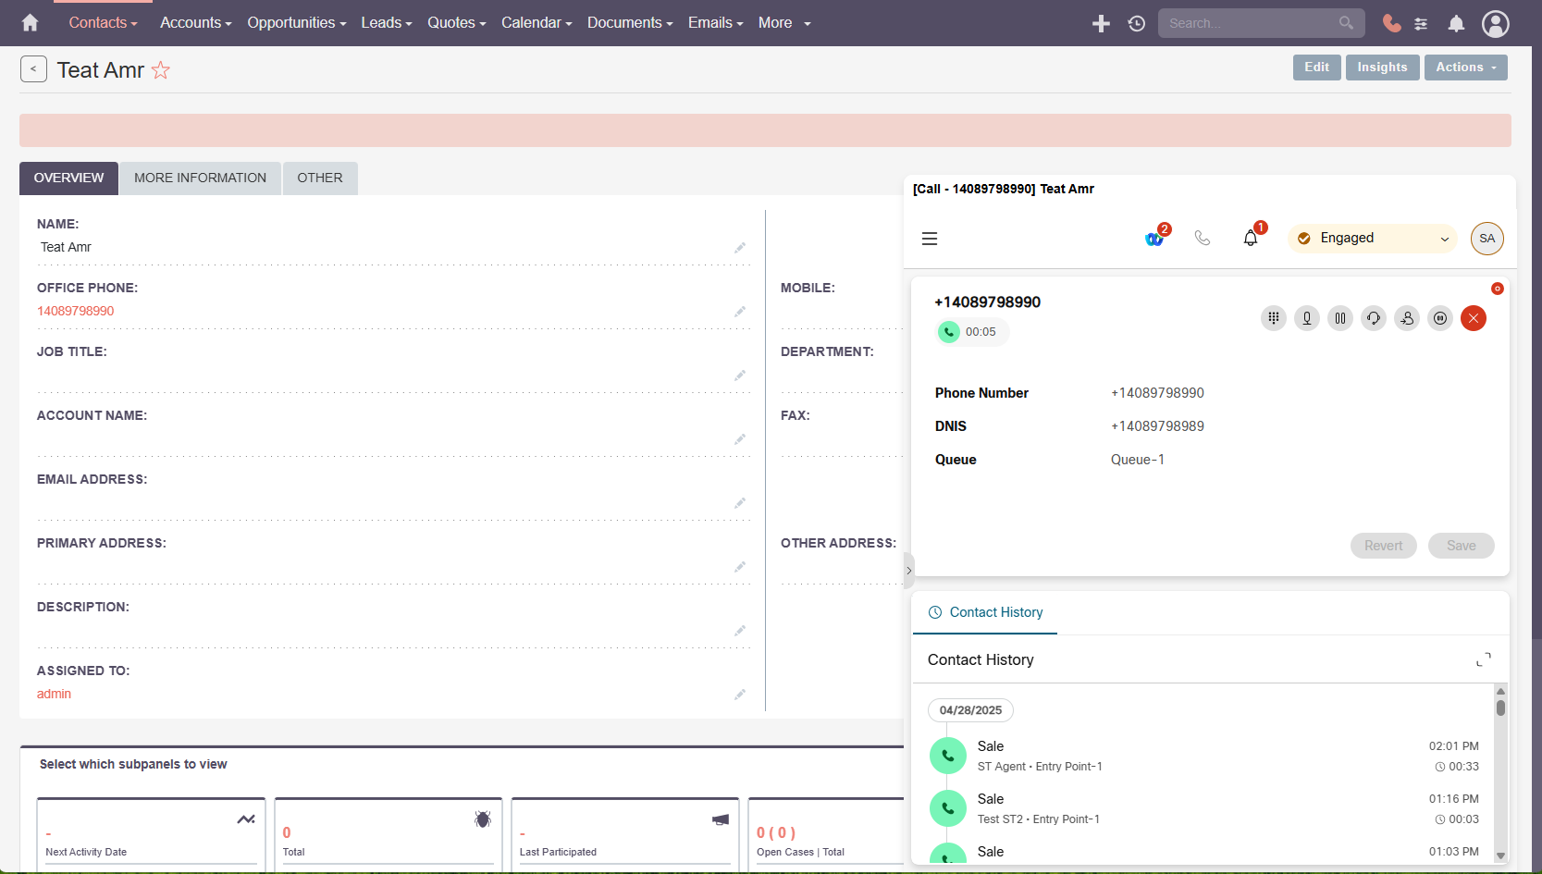Switch to the MORE INFORMATION tab
Screen dimensions: 1542x874
(200, 178)
